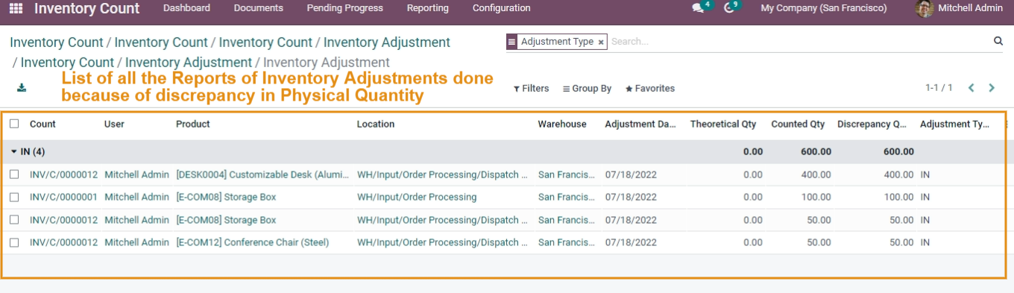Click first Inventory Count breadcrumb link
This screenshot has height=293, width=1014.
(57, 42)
